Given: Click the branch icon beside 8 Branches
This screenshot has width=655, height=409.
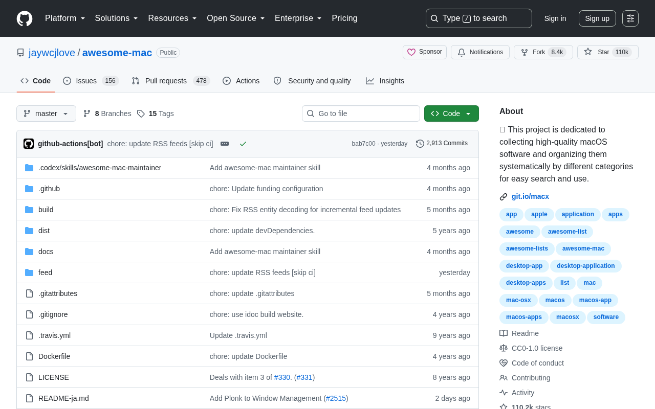Looking at the screenshot, I should click(x=87, y=113).
